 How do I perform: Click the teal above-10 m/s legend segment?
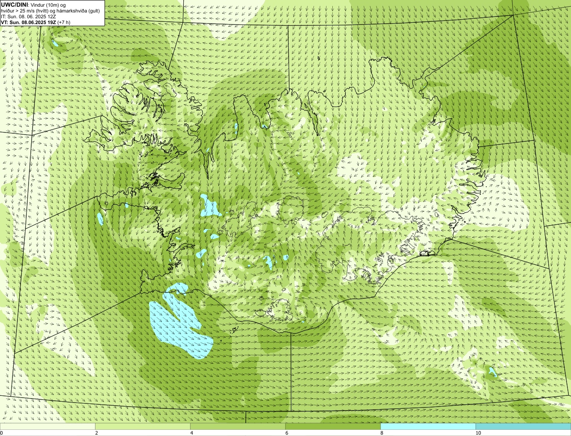point(523,427)
